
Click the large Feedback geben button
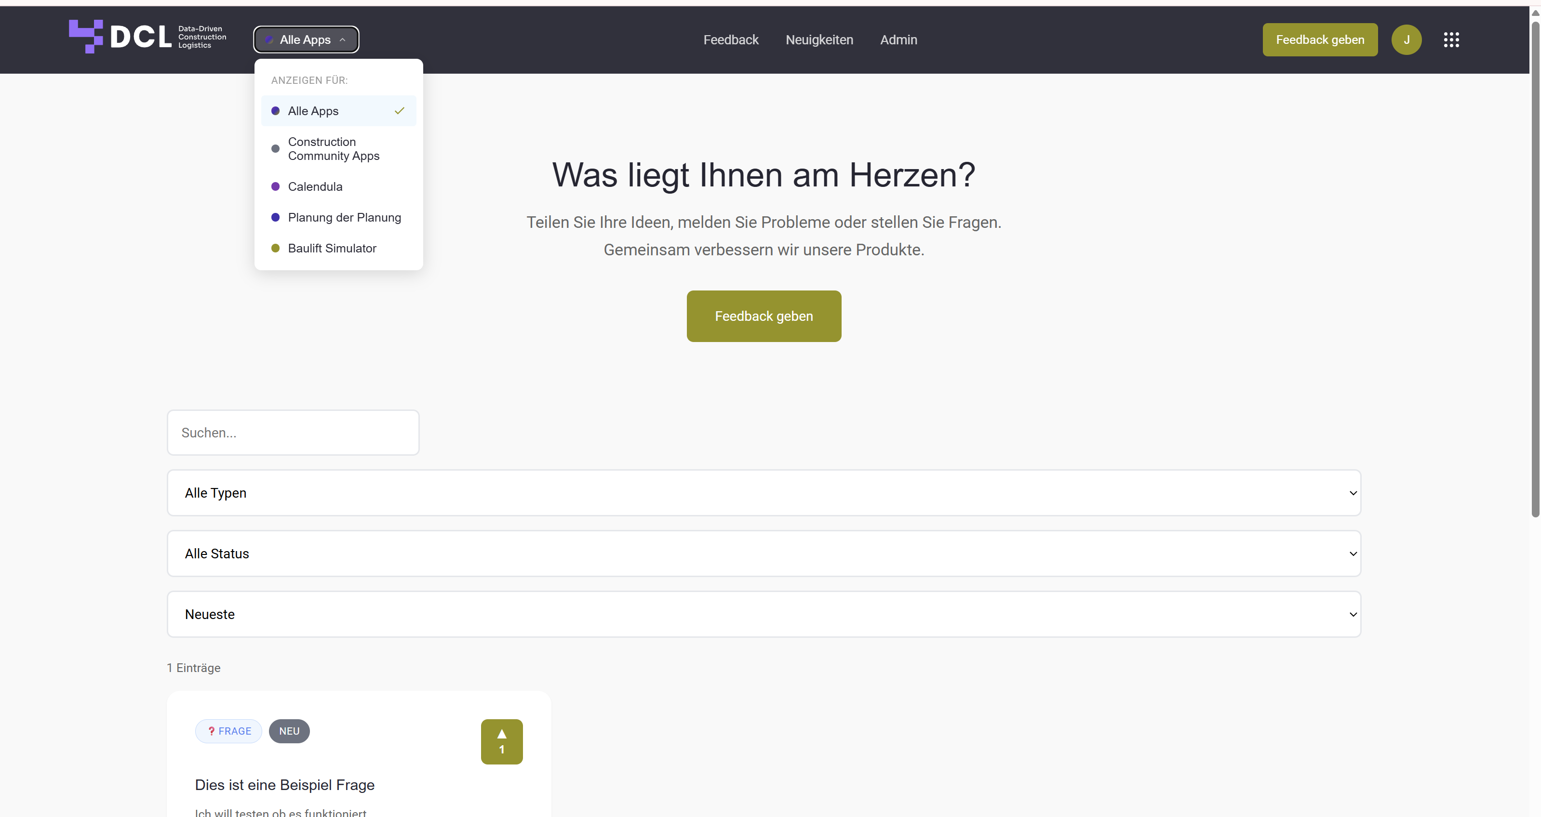coord(764,316)
